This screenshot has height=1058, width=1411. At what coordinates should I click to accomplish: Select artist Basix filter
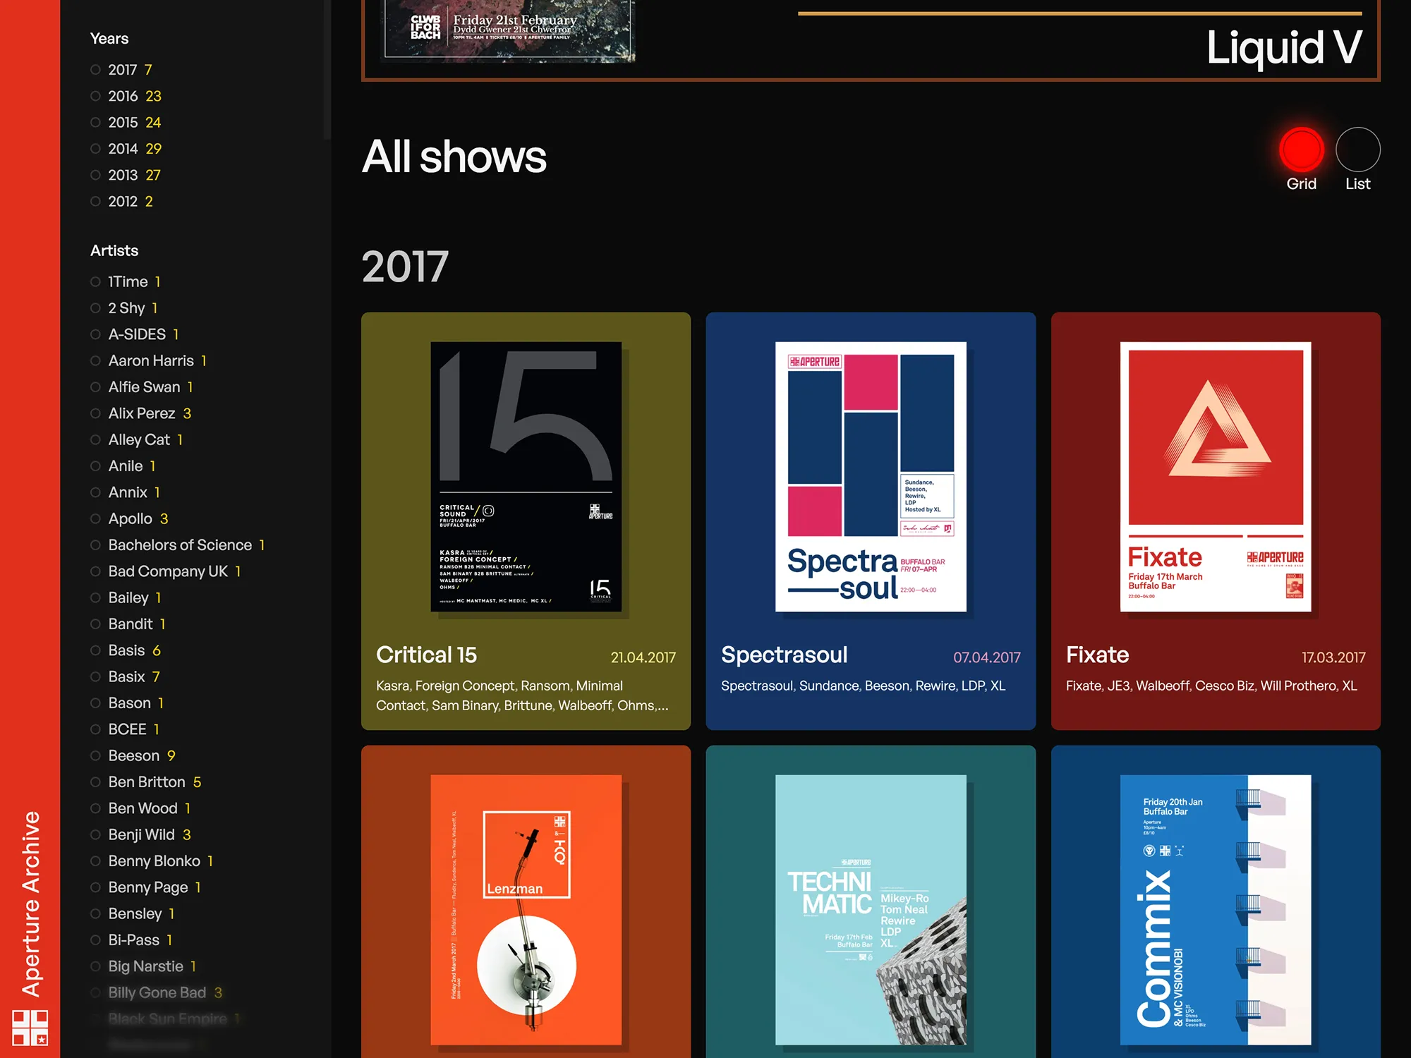126,676
